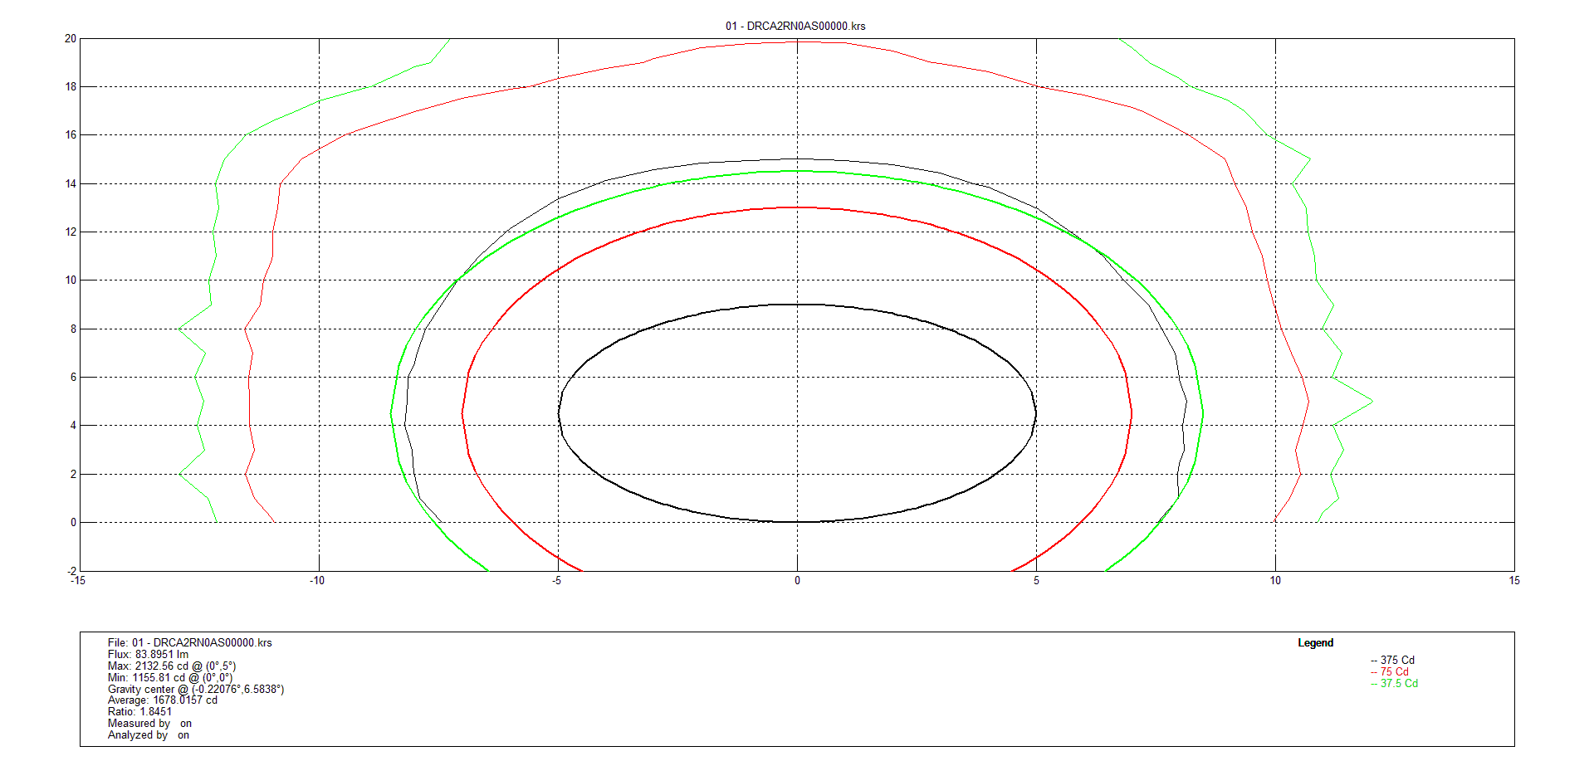Viewport: 1594px width, 761px height.
Task: Select the Max 2132.56 cd line
Action: 171,666
